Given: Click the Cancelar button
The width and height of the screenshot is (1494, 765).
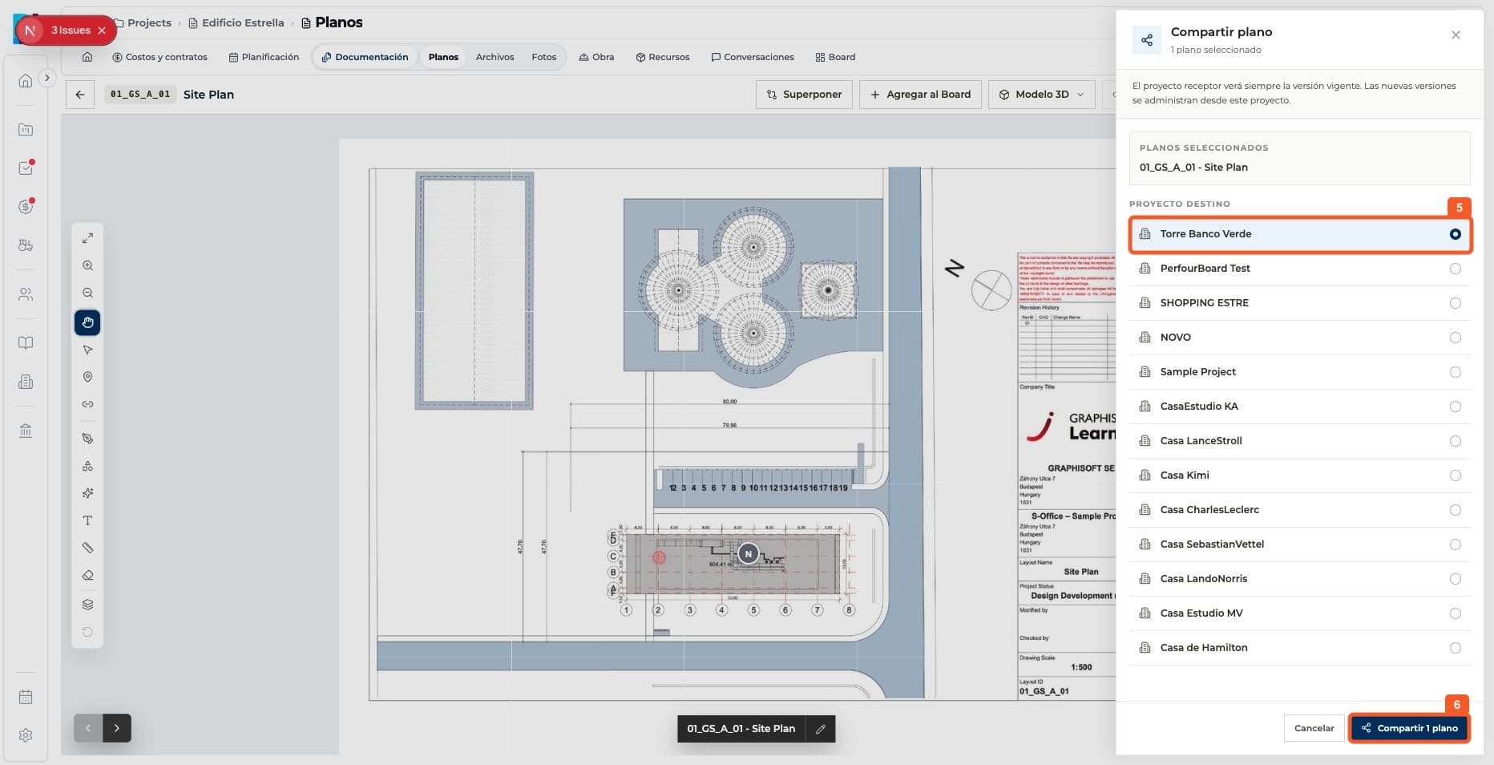Looking at the screenshot, I should tap(1314, 728).
